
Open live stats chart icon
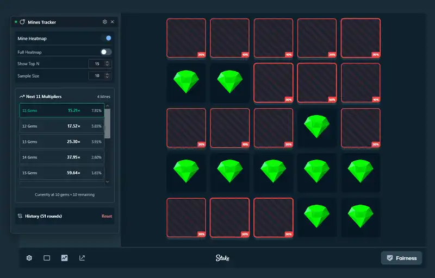point(64,258)
